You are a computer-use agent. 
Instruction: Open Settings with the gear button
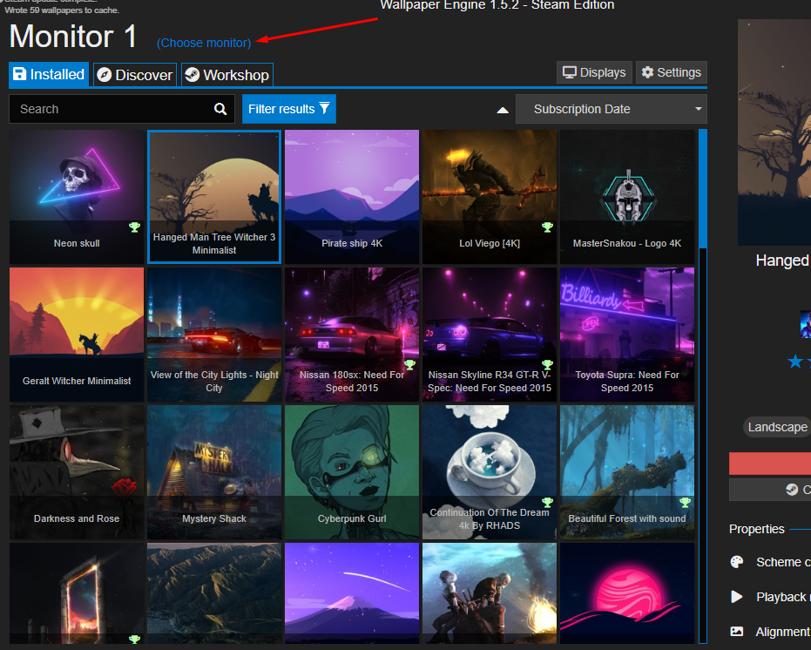coord(672,72)
